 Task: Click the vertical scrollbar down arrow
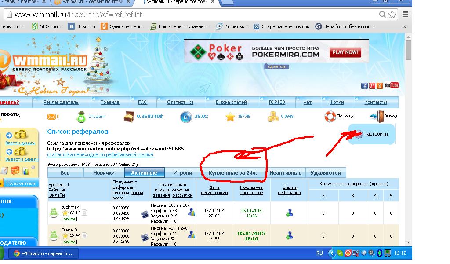408,242
